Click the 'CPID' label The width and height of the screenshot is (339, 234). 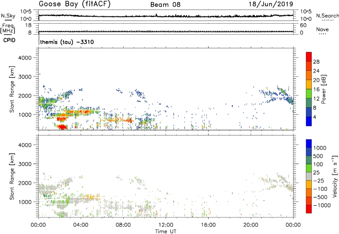[x=9, y=40]
